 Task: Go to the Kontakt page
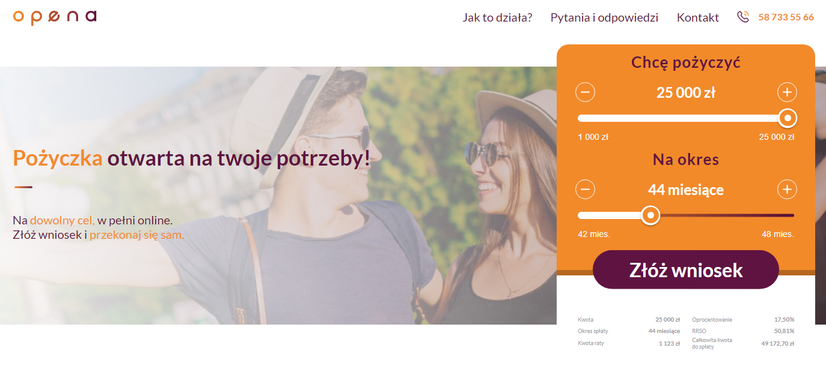[x=698, y=17]
